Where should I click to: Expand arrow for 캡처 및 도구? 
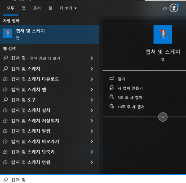[x=92, y=100]
